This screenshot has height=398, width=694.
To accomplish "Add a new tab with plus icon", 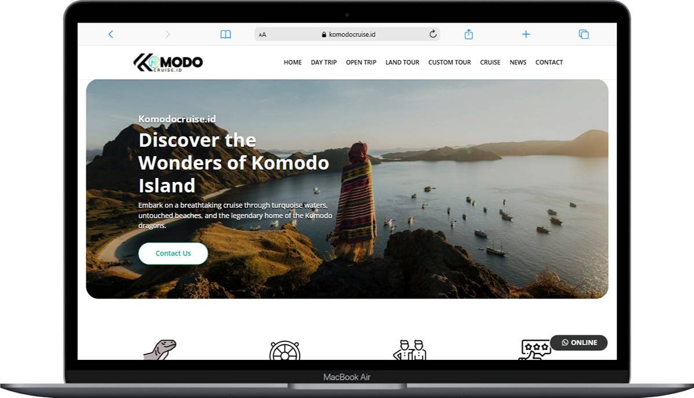I will [x=526, y=34].
